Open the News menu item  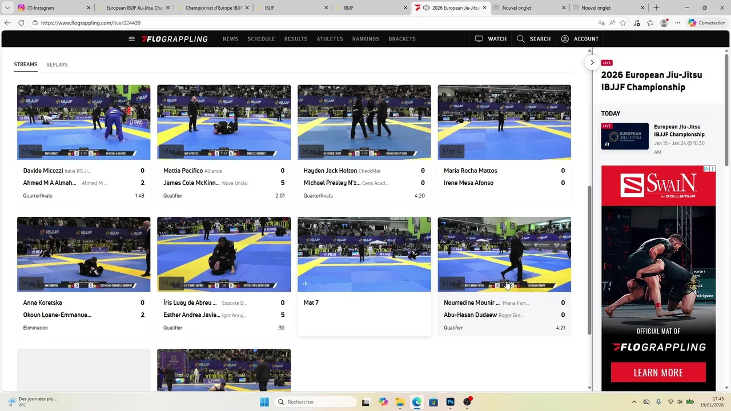click(x=231, y=39)
